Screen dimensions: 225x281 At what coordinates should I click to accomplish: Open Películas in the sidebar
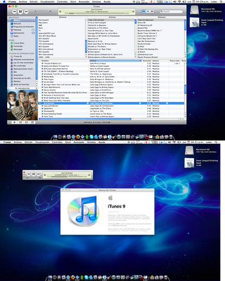(x=17, y=24)
